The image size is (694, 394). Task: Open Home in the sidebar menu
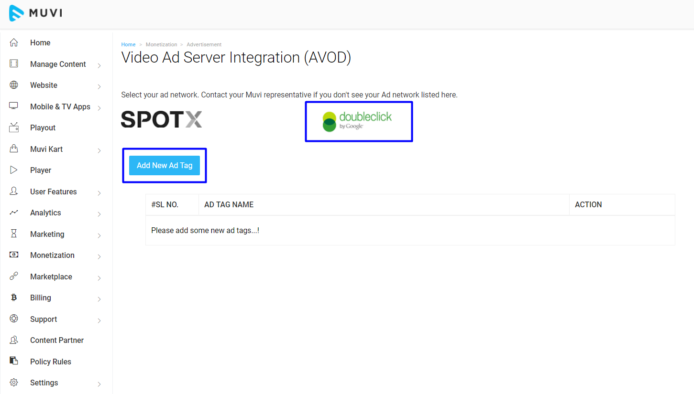coord(40,43)
